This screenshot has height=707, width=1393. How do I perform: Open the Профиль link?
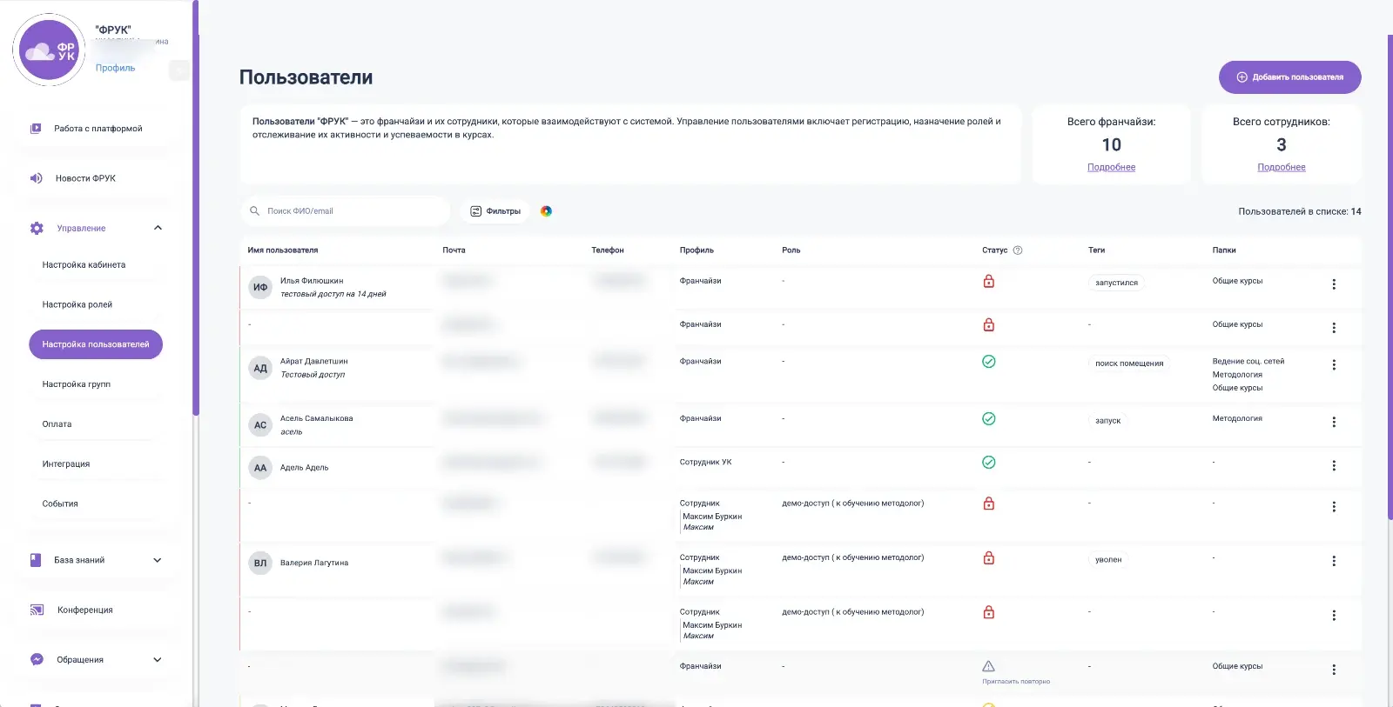[115, 68]
